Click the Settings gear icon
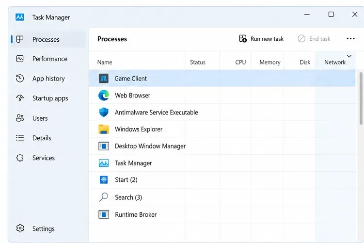This screenshot has height=243, width=364. click(20, 228)
